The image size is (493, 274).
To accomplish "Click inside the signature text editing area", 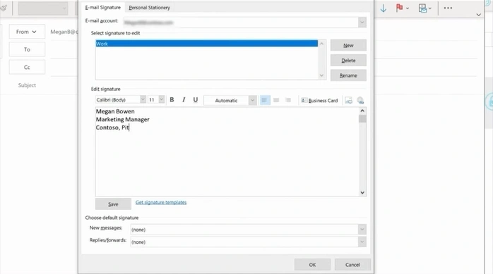I will (x=227, y=151).
